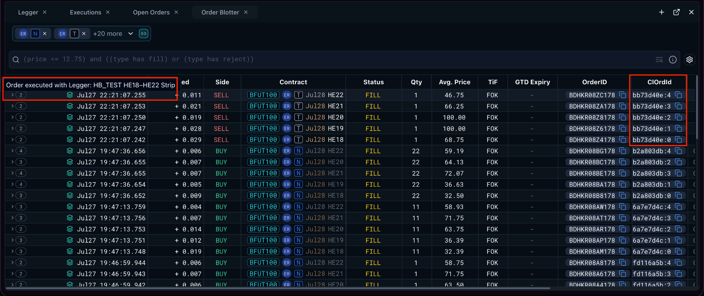
Task: Click BFUT100 tag in Jul28 HE18 SELL row
Action: (263, 140)
